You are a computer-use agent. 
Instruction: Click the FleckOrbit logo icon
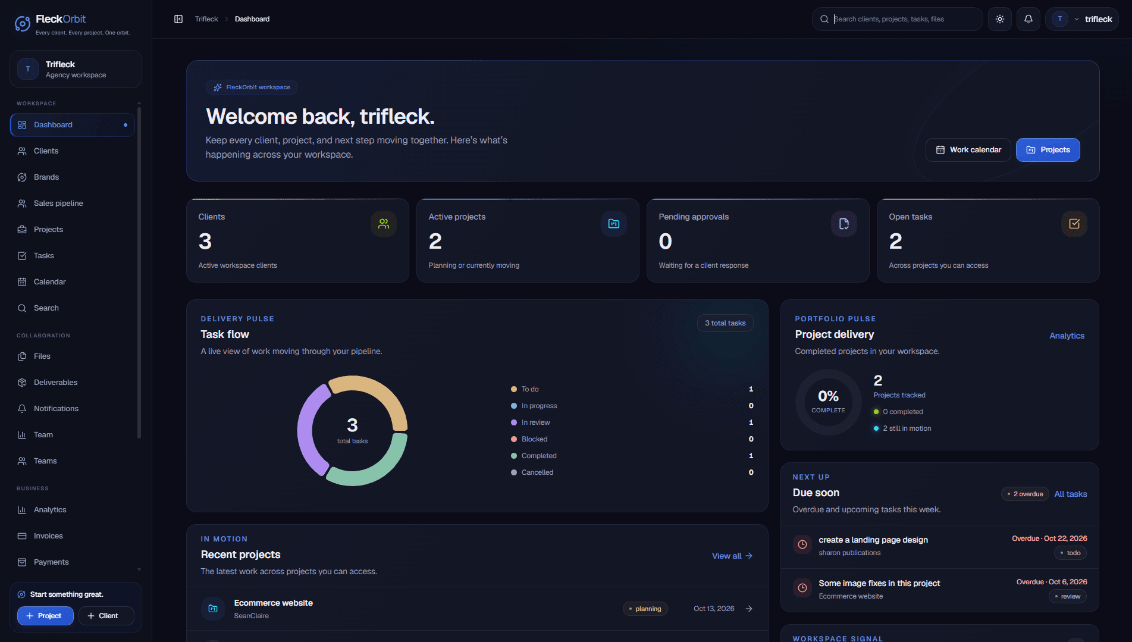23,23
